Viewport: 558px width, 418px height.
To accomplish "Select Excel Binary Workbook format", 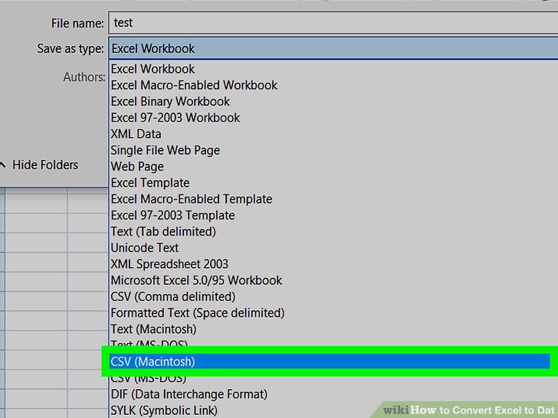I will coord(170,101).
